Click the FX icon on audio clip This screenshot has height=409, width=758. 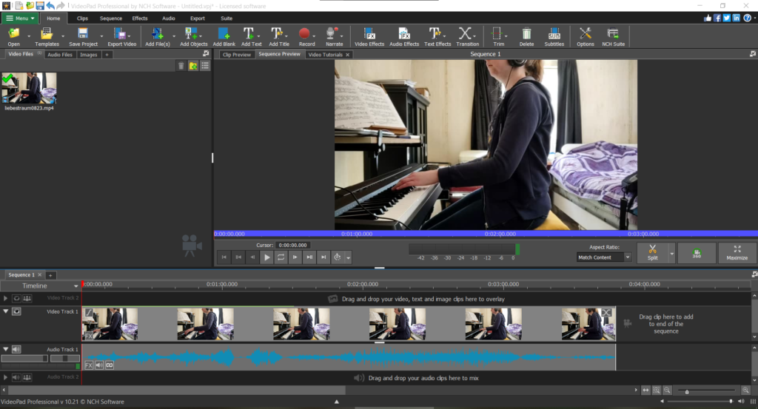coord(88,365)
